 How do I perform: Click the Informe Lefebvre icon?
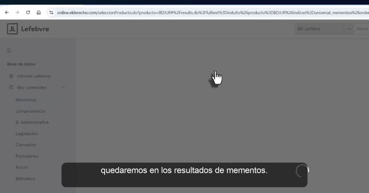click(x=12, y=76)
